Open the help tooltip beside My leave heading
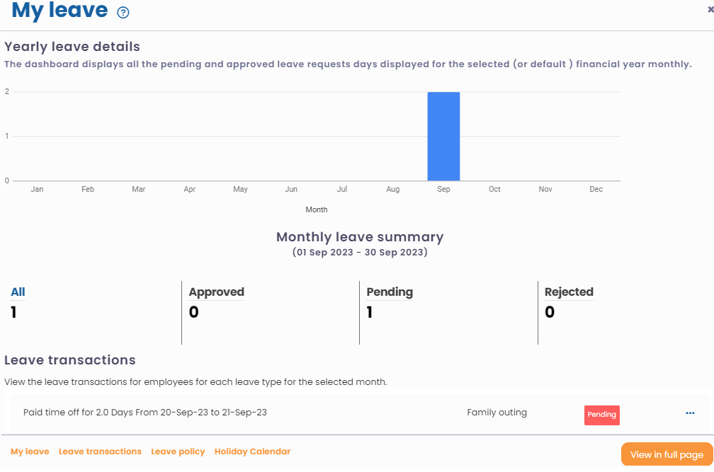The width and height of the screenshot is (714, 472). pos(123,12)
